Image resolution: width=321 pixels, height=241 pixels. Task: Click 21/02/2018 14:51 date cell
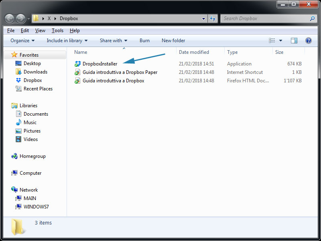[x=196, y=64]
